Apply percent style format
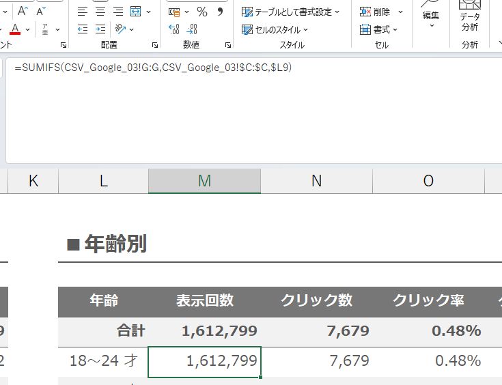 point(202,12)
